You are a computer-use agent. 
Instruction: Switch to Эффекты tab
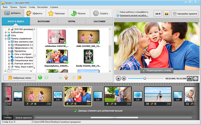[35, 13]
